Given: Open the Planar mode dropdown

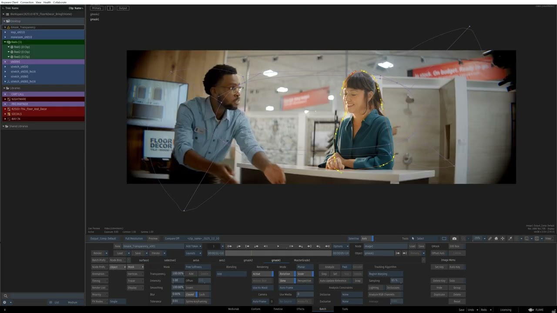Looking at the screenshot, I should click(305, 267).
